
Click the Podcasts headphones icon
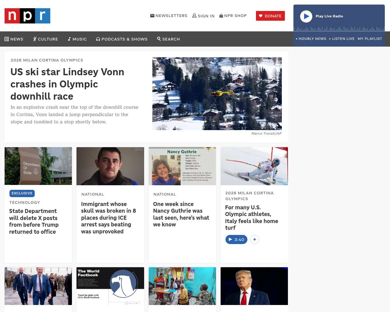(98, 39)
